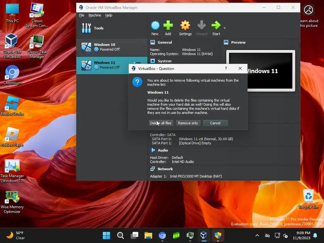Select Classic Task Manager desktop icon
The image size is (324, 243).
tap(37, 47)
